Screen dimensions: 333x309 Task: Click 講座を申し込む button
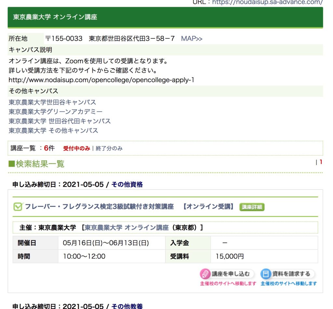coord(227,274)
